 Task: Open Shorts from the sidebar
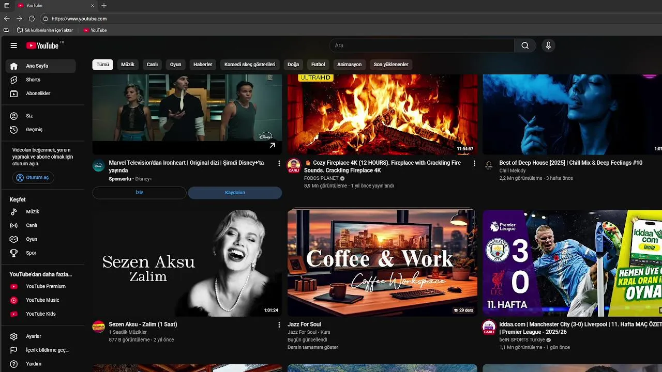coord(41,80)
